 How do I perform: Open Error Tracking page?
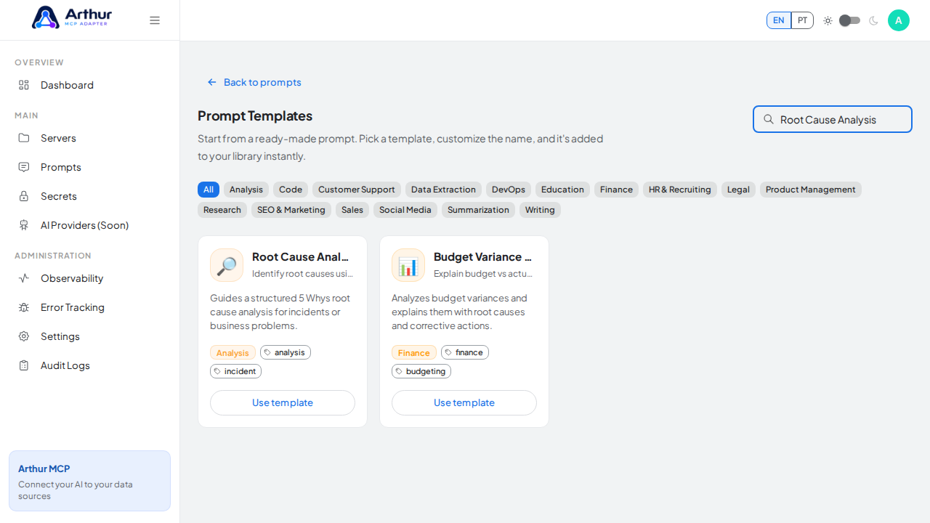coord(90,307)
